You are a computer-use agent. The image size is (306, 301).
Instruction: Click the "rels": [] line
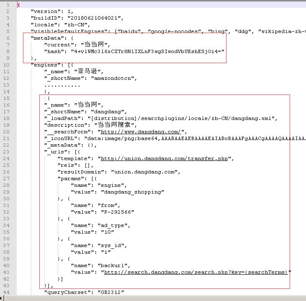pyautogui.click(x=76, y=165)
